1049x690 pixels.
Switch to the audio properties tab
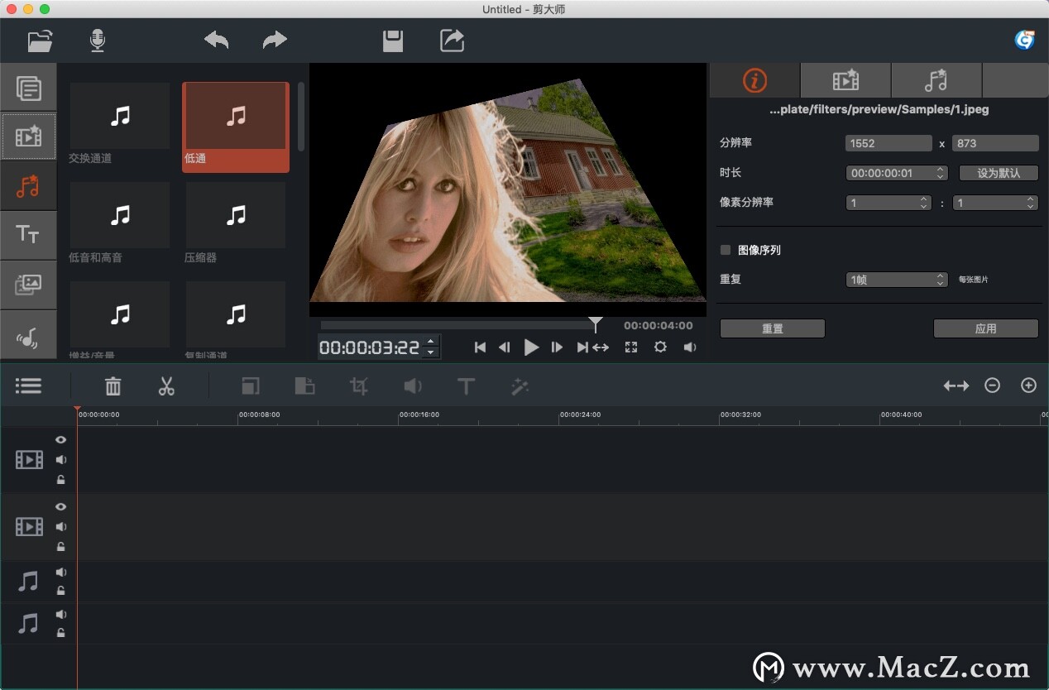click(936, 80)
